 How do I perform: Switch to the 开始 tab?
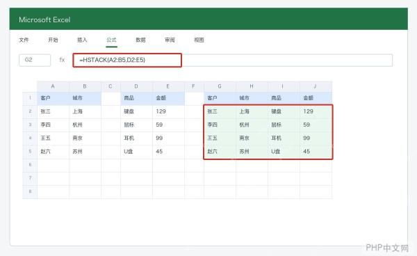[53, 40]
